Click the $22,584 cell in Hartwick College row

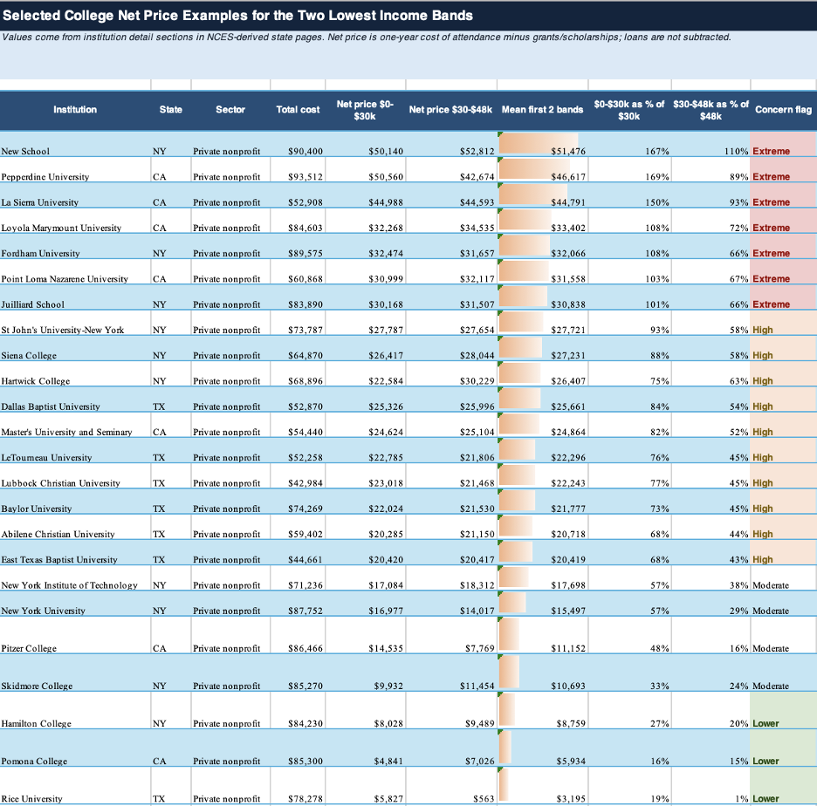tap(366, 374)
